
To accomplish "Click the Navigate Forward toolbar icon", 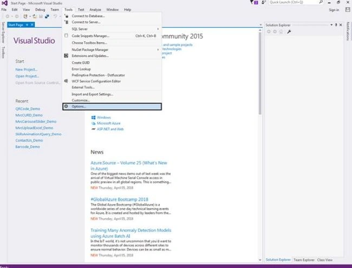I will click(x=17, y=16).
